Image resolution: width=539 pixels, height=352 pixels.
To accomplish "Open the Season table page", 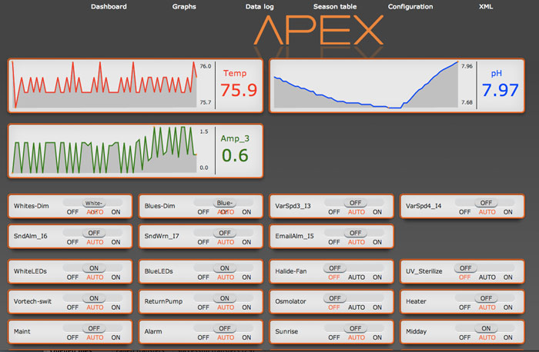I will point(335,6).
